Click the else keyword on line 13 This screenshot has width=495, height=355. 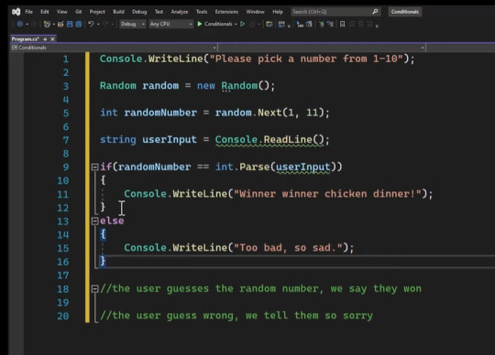point(112,221)
